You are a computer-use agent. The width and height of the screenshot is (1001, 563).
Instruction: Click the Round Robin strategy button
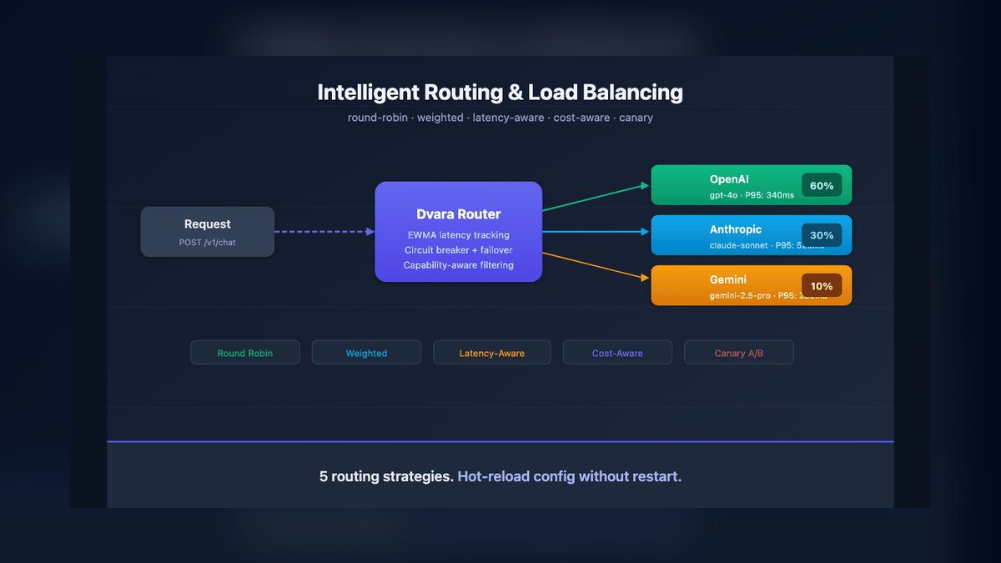[245, 353]
